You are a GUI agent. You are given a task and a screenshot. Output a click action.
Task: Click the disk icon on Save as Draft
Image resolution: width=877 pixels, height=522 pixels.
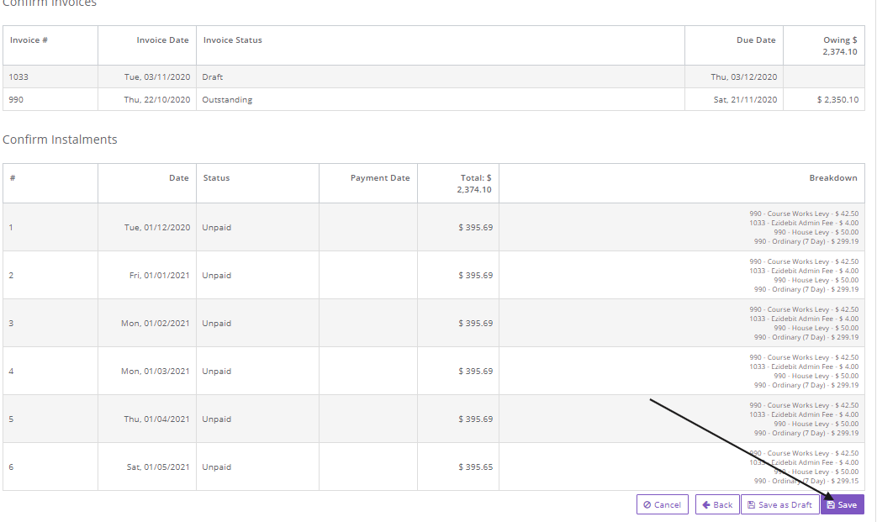click(751, 504)
